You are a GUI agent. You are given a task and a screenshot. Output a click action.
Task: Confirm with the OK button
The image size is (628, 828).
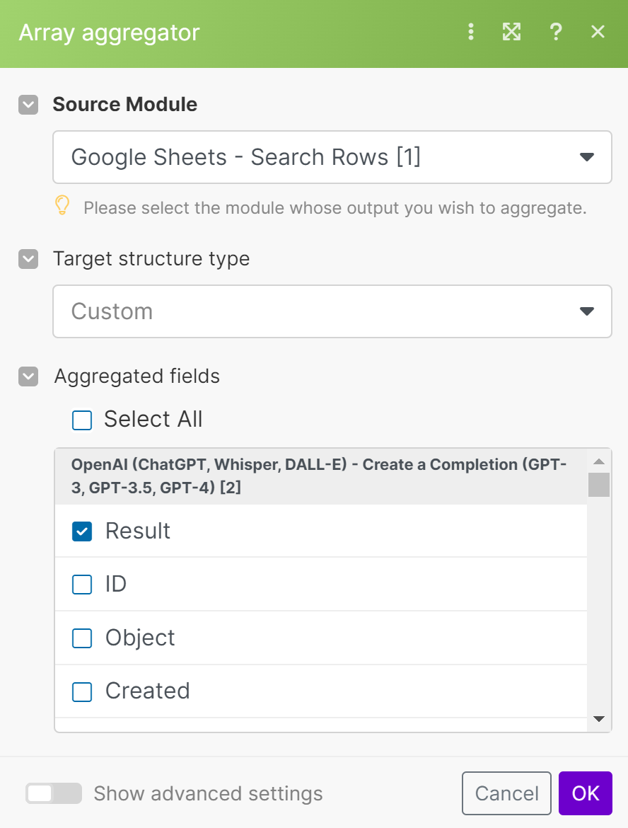point(585,793)
